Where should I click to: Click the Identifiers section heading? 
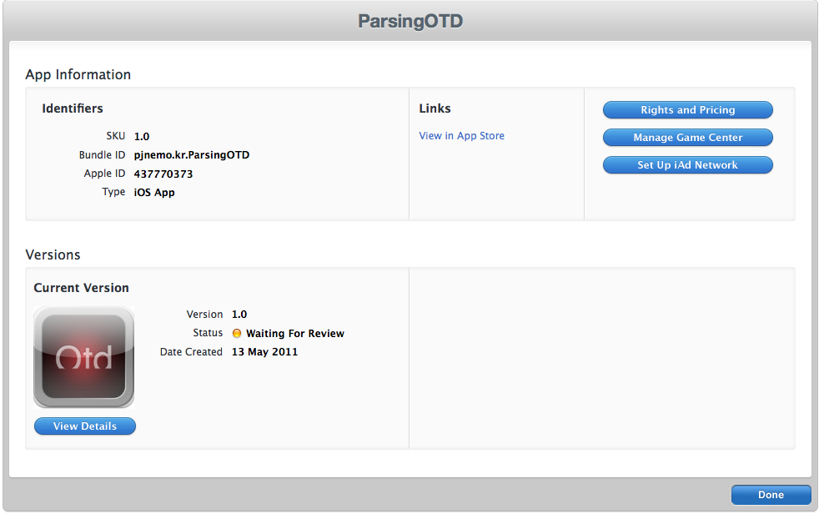point(73,108)
